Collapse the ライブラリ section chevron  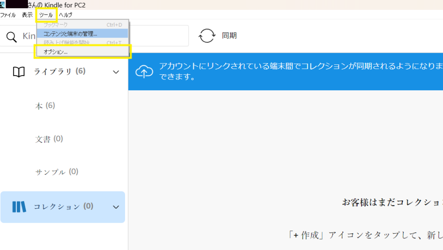click(x=116, y=72)
